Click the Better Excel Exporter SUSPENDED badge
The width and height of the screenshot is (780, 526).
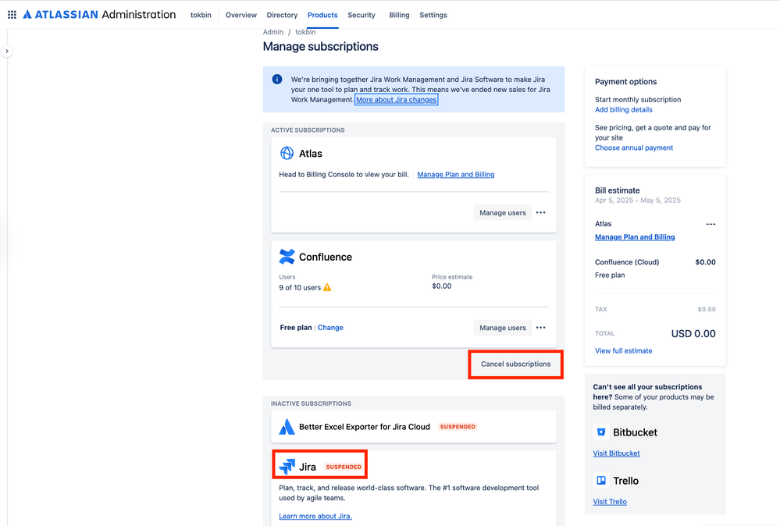click(x=458, y=427)
